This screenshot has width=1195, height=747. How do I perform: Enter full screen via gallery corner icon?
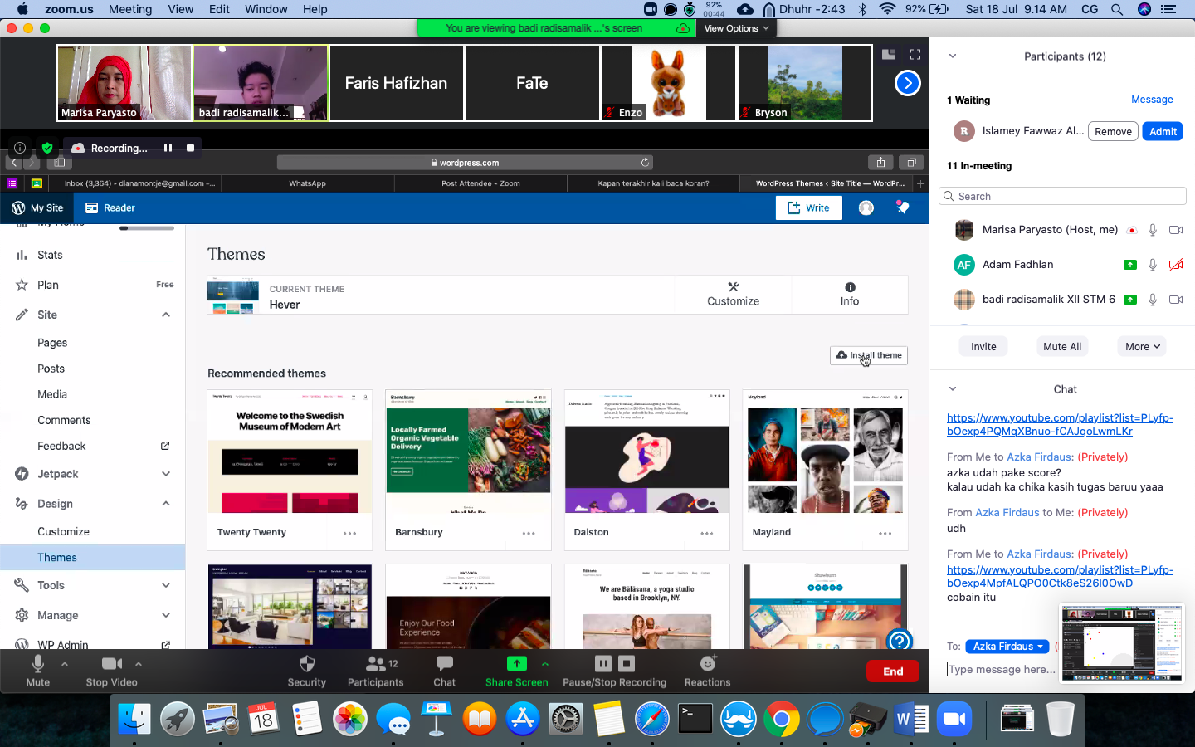915,55
